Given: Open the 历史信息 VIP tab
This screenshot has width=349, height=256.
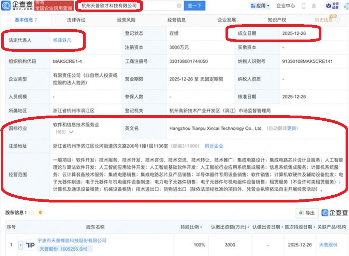Looking at the screenshot, I should pyautogui.click(x=324, y=20).
